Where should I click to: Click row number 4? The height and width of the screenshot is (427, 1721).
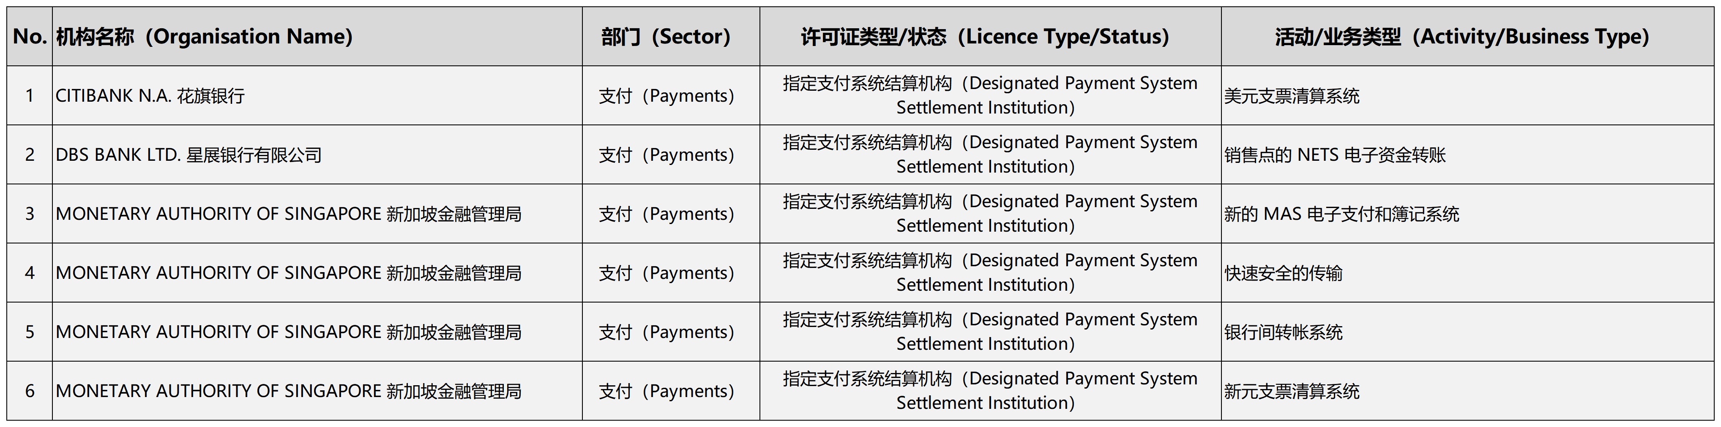point(30,273)
